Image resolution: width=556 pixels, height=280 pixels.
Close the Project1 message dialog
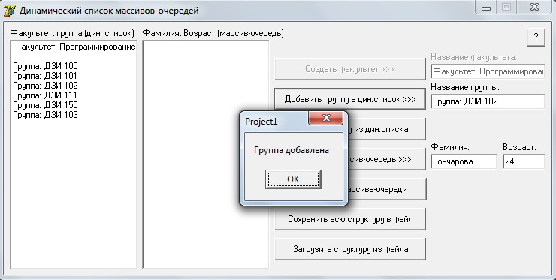326,118
